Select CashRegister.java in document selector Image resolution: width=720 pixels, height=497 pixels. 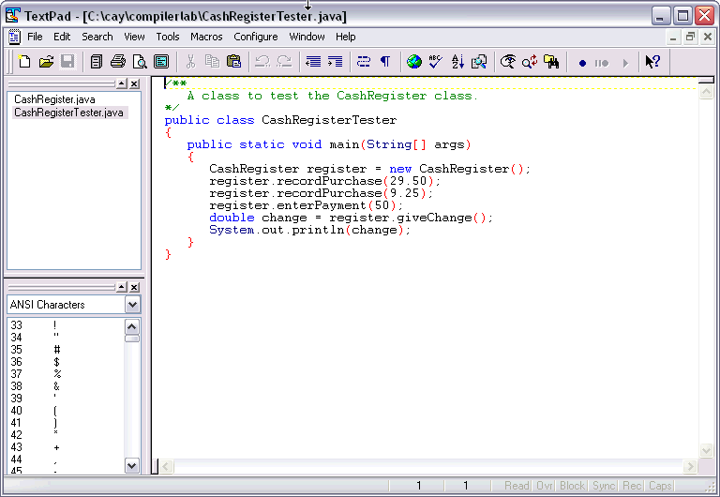tap(54, 99)
